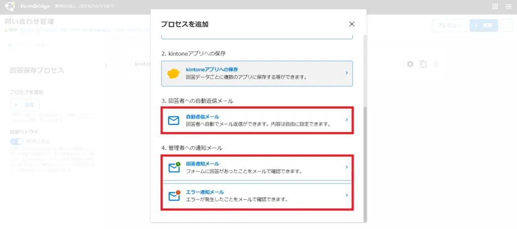Open the app grid launcher icon
The height and width of the screenshot is (229, 517).
click(495, 7)
